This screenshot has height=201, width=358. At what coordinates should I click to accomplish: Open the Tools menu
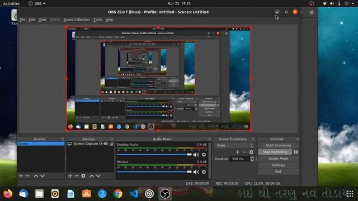(98, 20)
